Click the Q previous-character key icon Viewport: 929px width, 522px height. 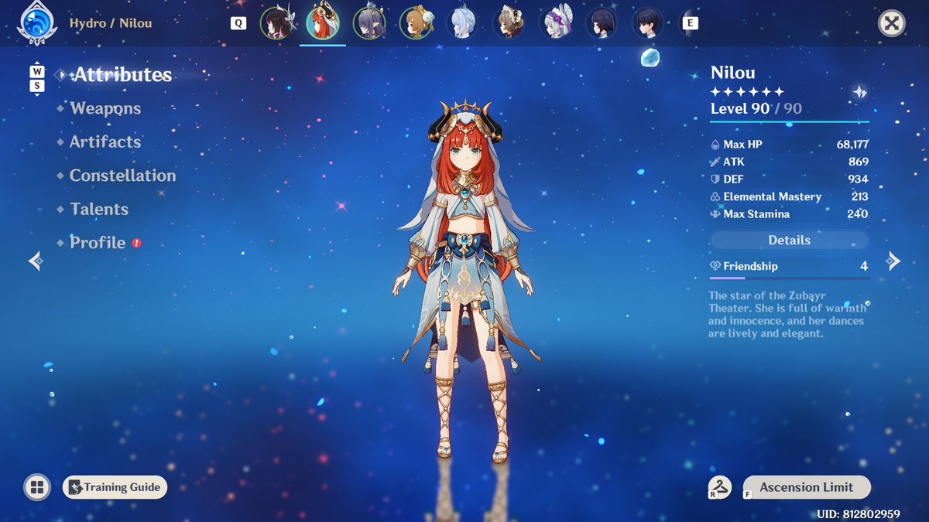[x=238, y=23]
